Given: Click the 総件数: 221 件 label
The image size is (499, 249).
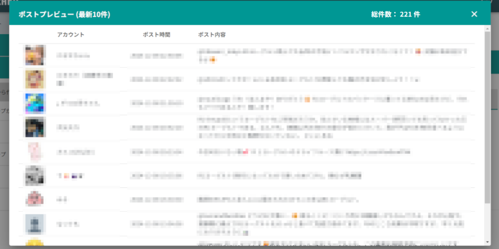Looking at the screenshot, I should [x=396, y=14].
